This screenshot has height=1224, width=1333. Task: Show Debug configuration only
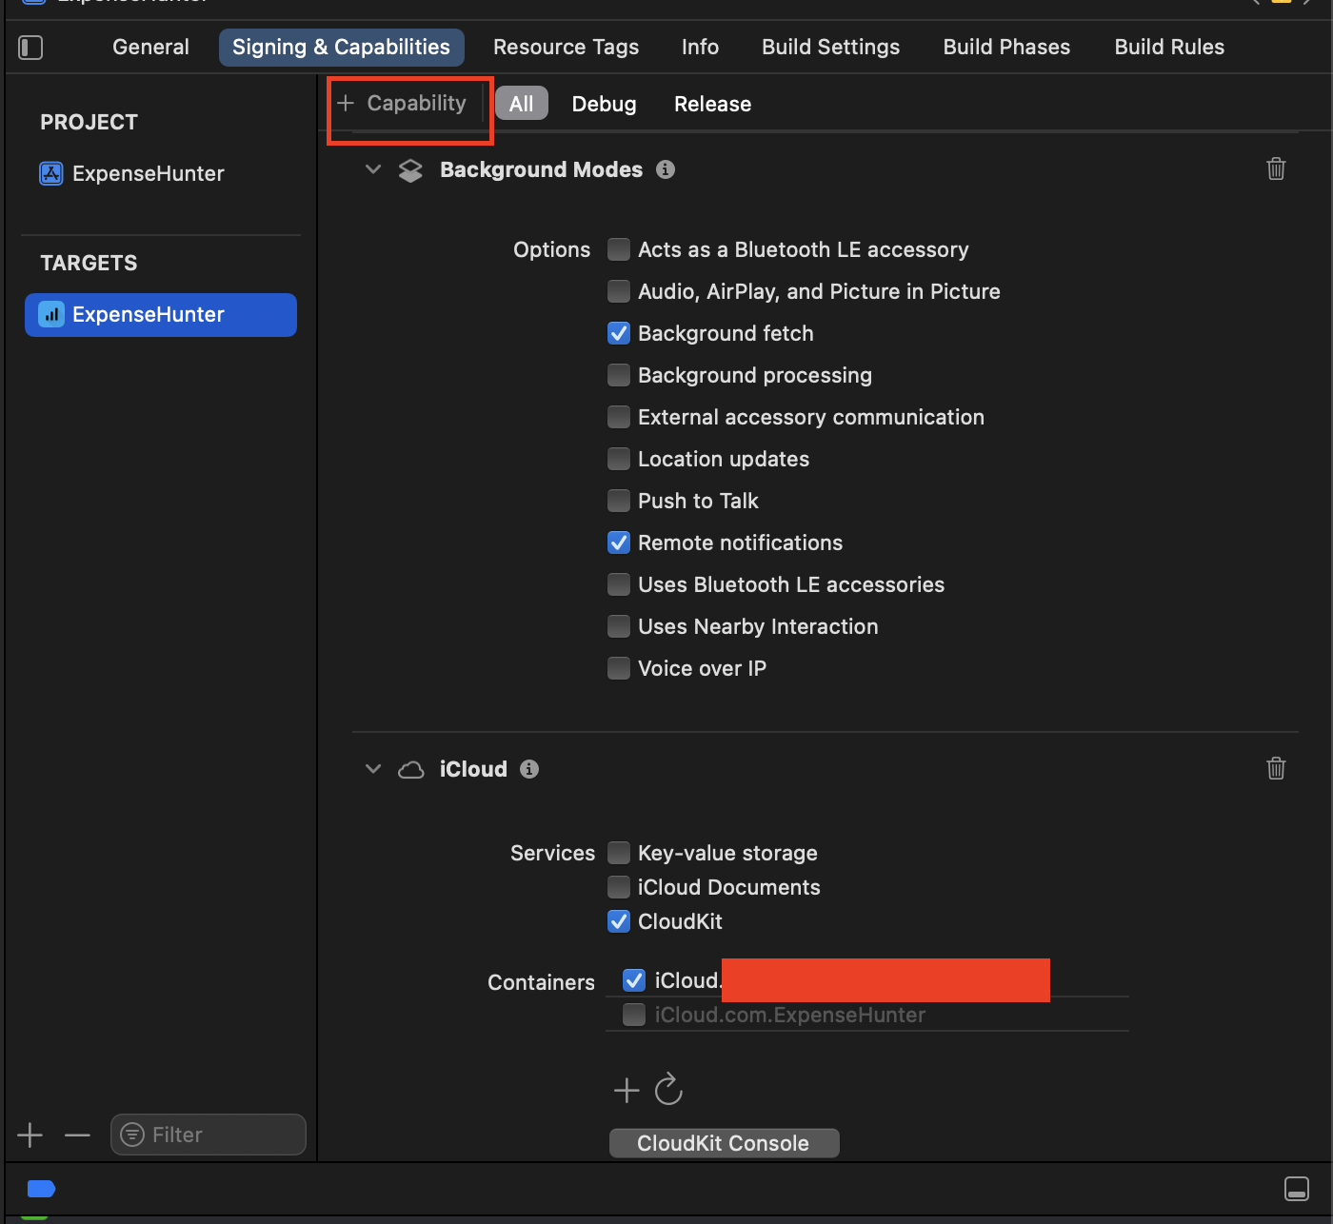tap(604, 104)
